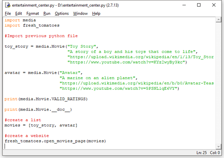The height and width of the screenshot is (158, 224).
Task: Click the 'import media' line
Action: 20,20
